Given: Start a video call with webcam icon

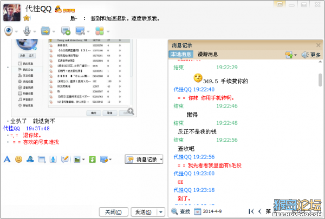Looking at the screenshot, I should (x=9, y=31).
